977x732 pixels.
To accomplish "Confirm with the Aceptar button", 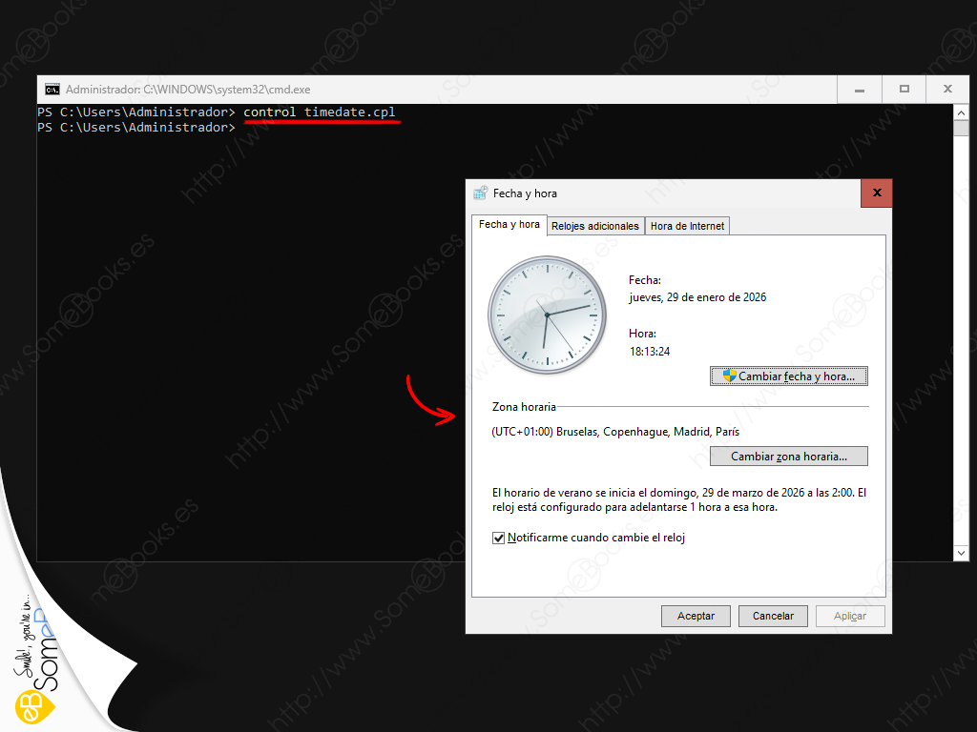I will pyautogui.click(x=696, y=616).
